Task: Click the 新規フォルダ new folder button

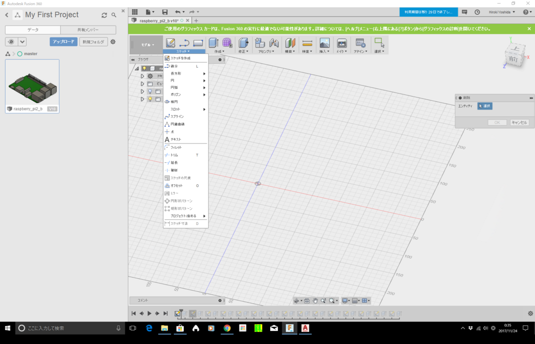Action: pos(94,42)
